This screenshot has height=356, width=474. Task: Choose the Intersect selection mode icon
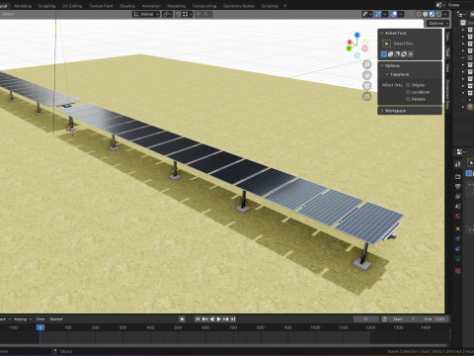[411, 54]
